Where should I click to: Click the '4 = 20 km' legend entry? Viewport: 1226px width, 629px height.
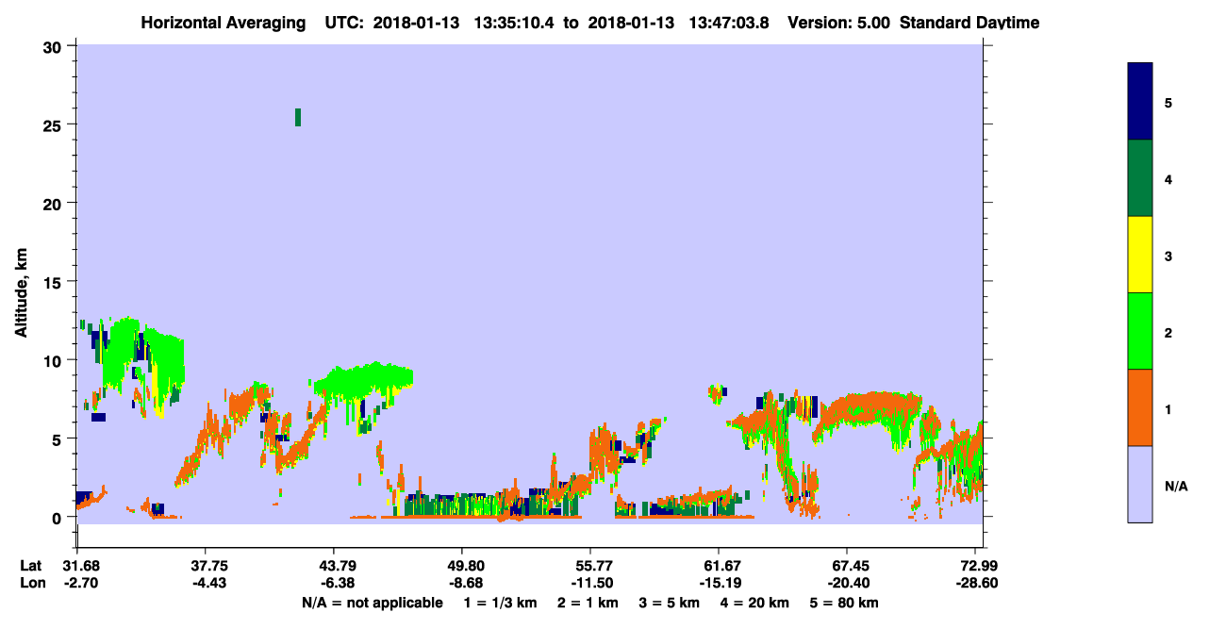click(x=754, y=603)
